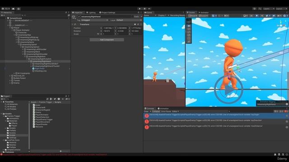Collapse the Transform component foldout
This screenshot has width=289, height=162.
point(73,24)
